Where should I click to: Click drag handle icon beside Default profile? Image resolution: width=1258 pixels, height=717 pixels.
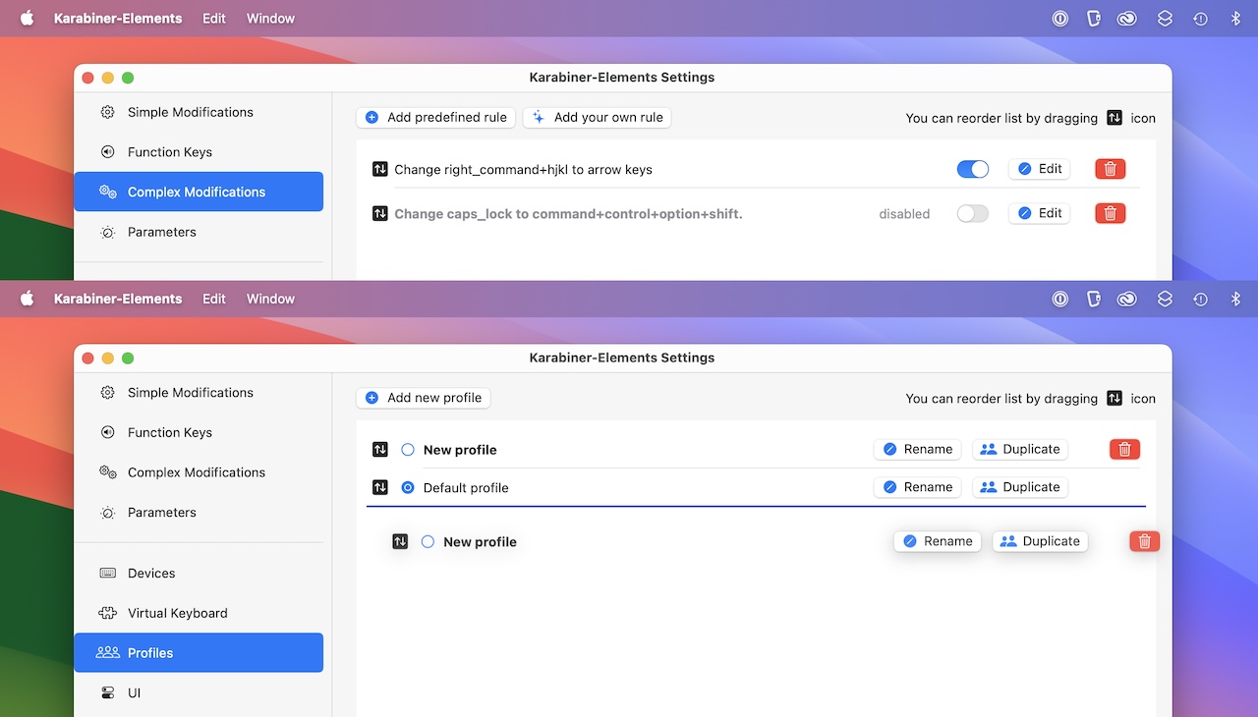380,487
